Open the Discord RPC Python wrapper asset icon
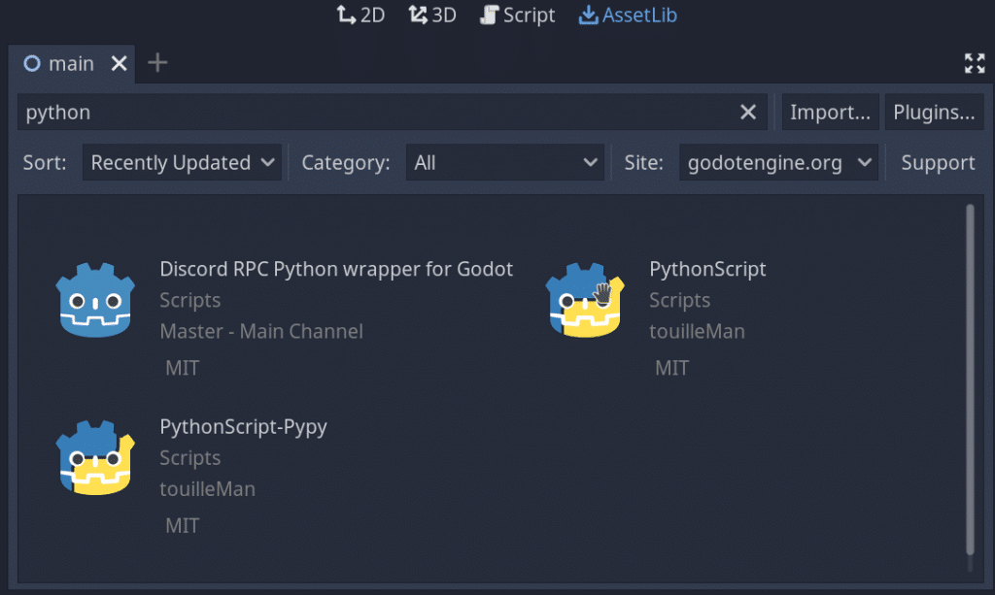Viewport: 995px width, 595px height. [95, 300]
